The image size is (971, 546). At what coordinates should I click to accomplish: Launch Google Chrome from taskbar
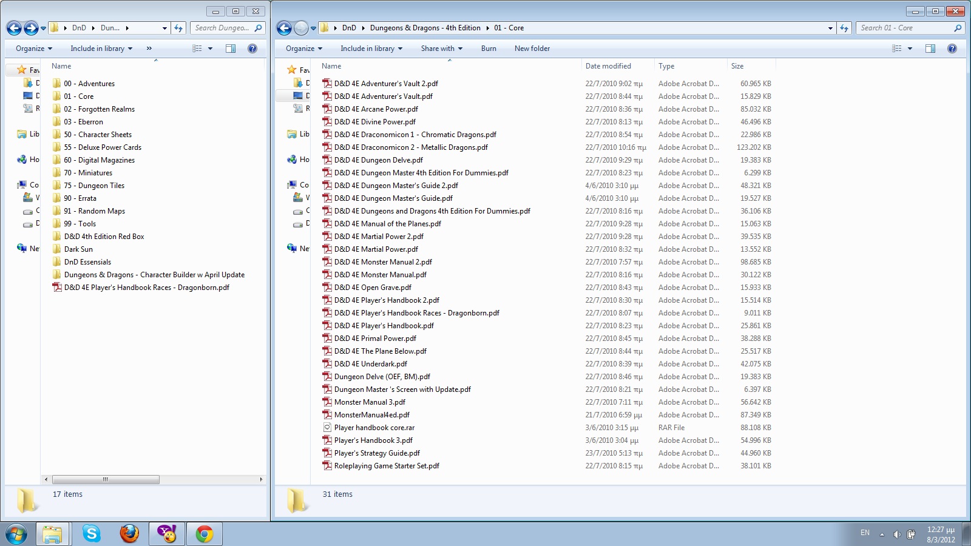tap(205, 534)
